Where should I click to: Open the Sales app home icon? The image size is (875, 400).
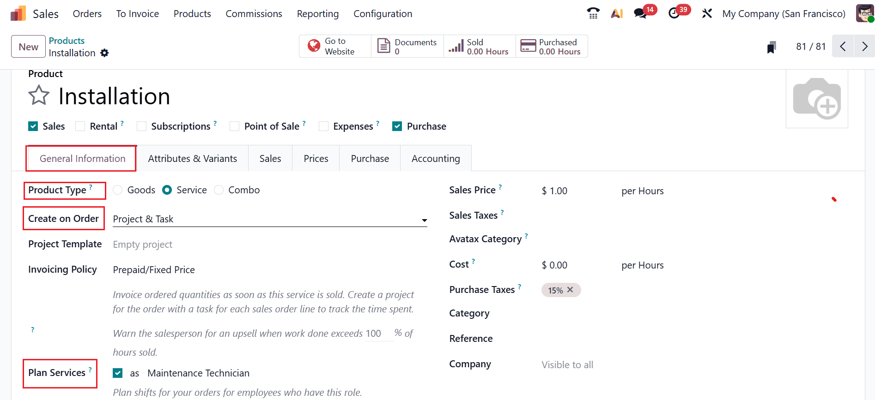pos(18,14)
